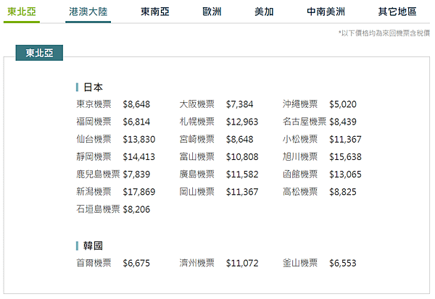Click the $6,553 Busan price
This screenshot has height=299, width=435.
(343, 264)
